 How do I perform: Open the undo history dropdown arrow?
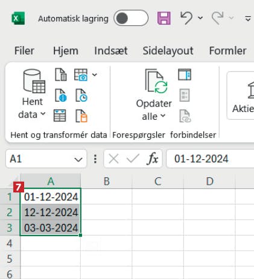(200, 18)
